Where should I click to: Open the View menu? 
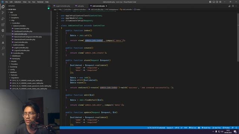coord(25,2)
